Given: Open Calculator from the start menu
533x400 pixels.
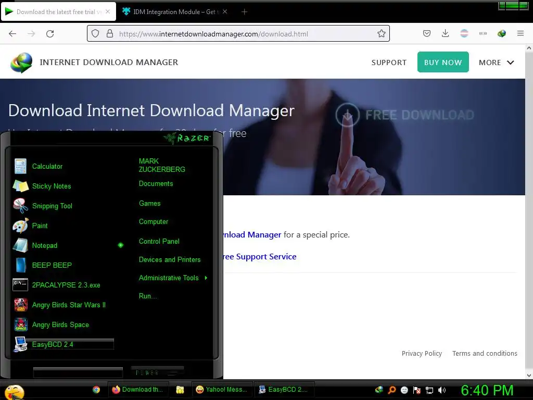Looking at the screenshot, I should click(47, 166).
